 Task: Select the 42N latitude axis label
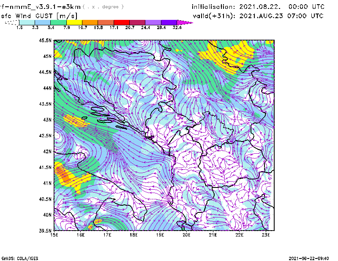click(x=46, y=152)
